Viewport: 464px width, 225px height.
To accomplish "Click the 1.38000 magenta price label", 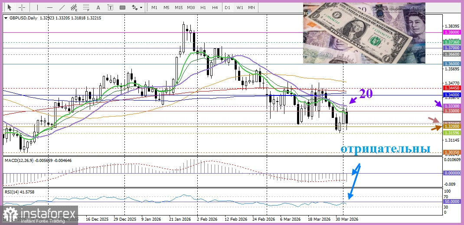I will [451, 32].
